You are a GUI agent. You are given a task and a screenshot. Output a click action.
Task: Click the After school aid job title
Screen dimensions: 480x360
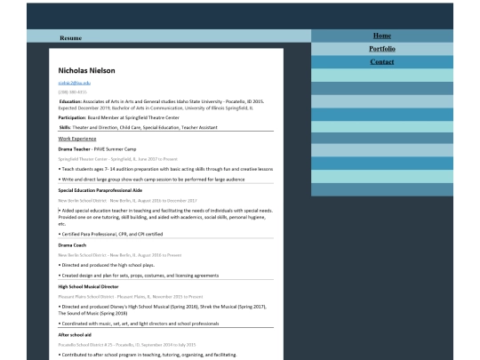(x=75, y=335)
